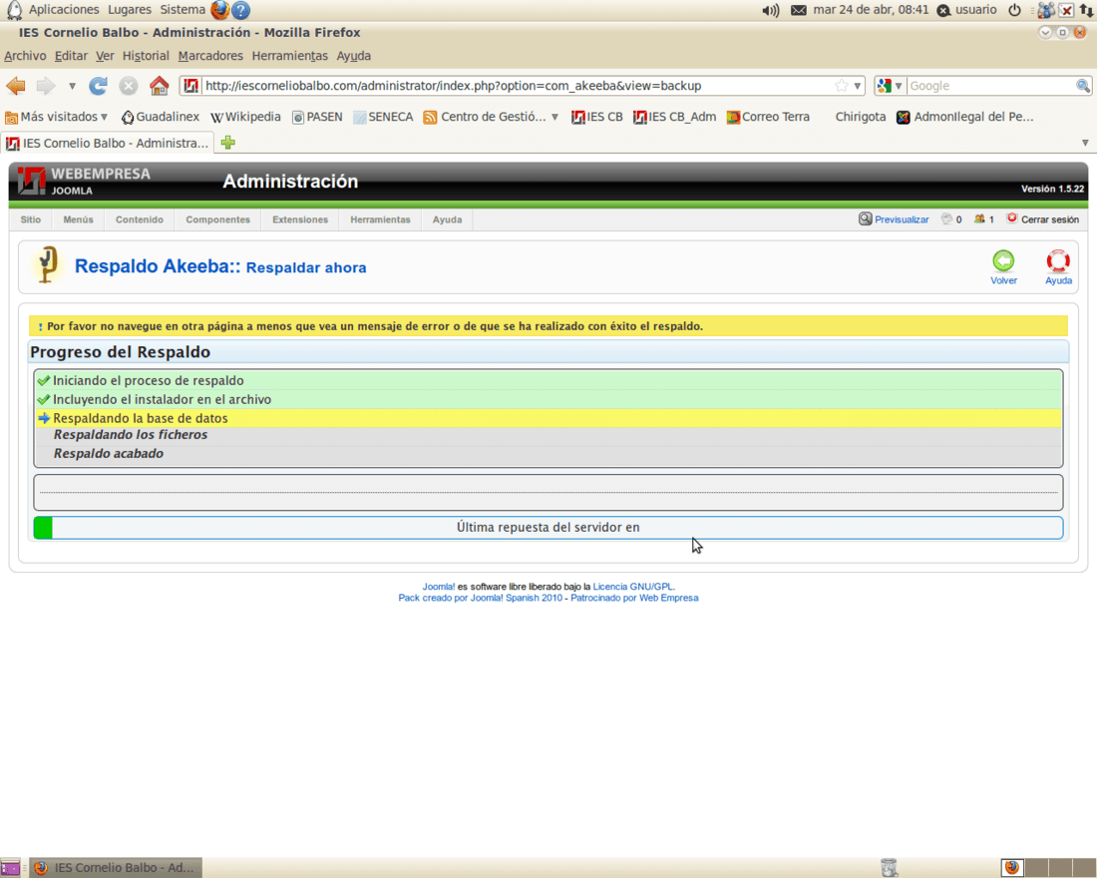Open the Herramientas Joomla admin menu
Viewport: 1097px width, 878px height.
click(x=380, y=219)
